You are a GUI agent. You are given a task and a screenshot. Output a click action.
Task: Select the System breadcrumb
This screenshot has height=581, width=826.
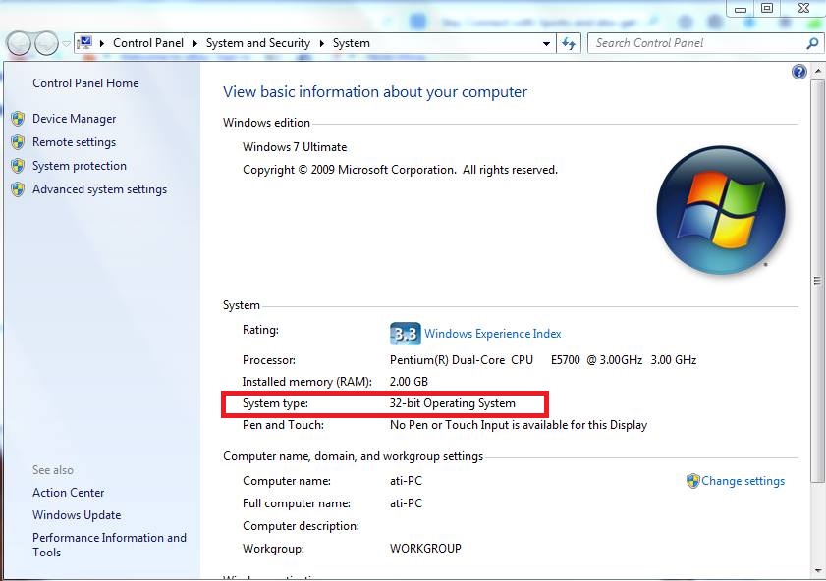pyautogui.click(x=352, y=43)
